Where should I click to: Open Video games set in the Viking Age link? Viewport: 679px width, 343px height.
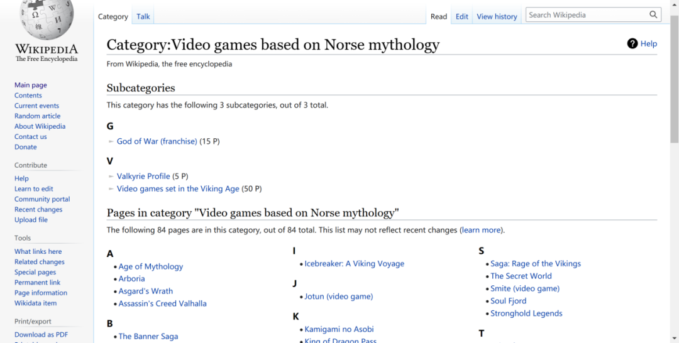178,189
